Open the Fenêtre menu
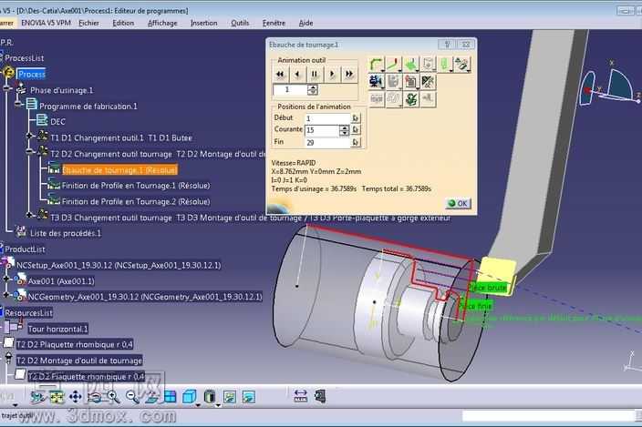This screenshot has width=642, height=427. click(x=274, y=23)
